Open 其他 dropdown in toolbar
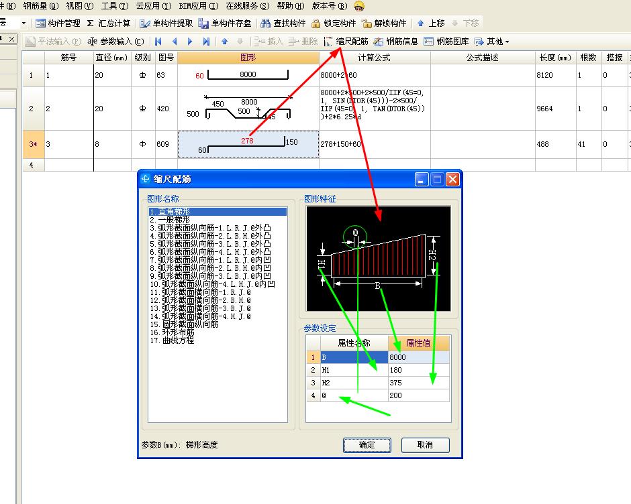This screenshot has height=504, width=631. click(492, 42)
